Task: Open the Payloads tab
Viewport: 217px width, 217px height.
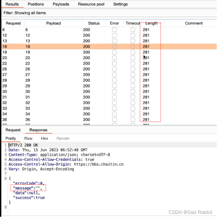Action: pyautogui.click(x=61, y=4)
